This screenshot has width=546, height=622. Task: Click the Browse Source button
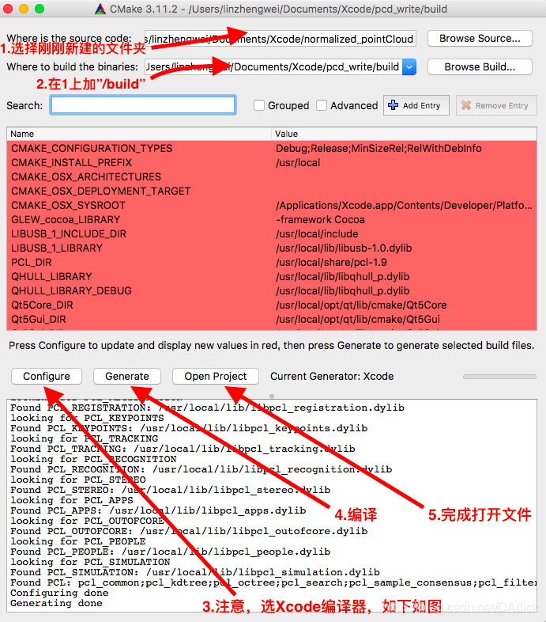[480, 39]
